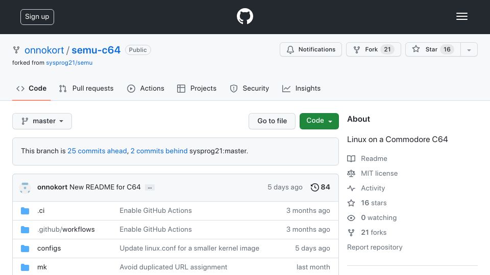The height and width of the screenshot is (275, 490).
Task: Click the 5 days ago timestamp for configs
Action: [312, 248]
